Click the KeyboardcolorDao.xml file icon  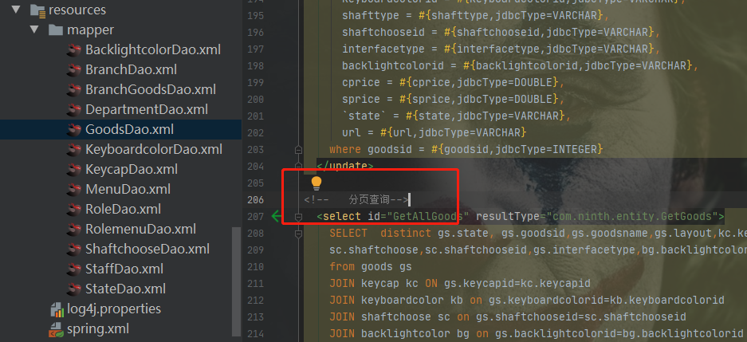(x=73, y=150)
